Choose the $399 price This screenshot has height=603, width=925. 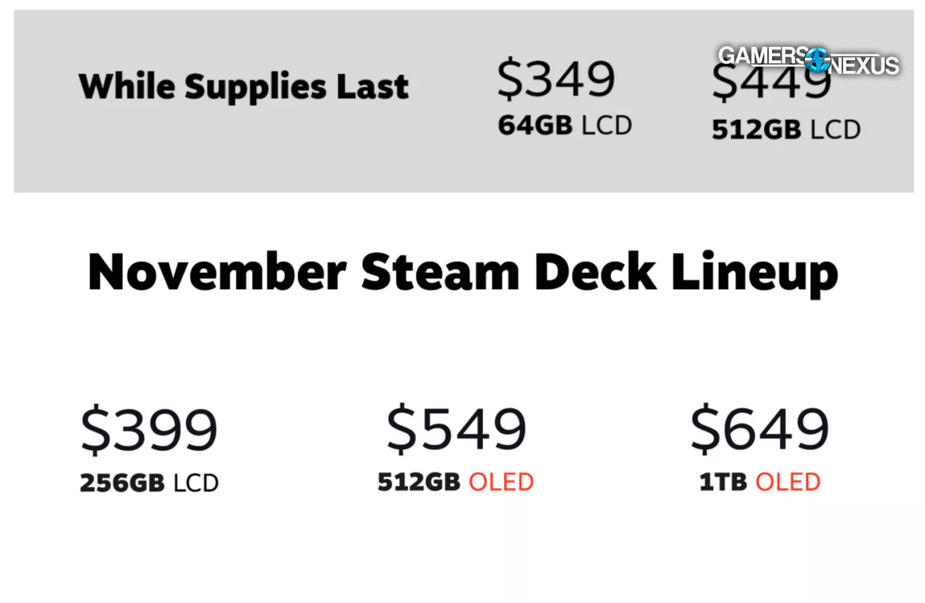[x=149, y=429]
